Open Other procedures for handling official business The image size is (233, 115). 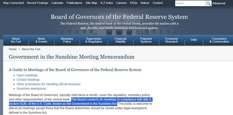click(49, 84)
